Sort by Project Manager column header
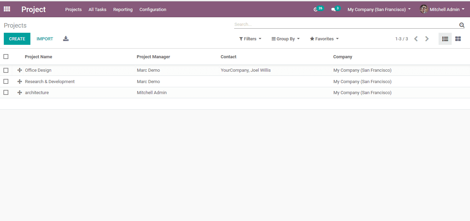470x221 pixels. 153,57
